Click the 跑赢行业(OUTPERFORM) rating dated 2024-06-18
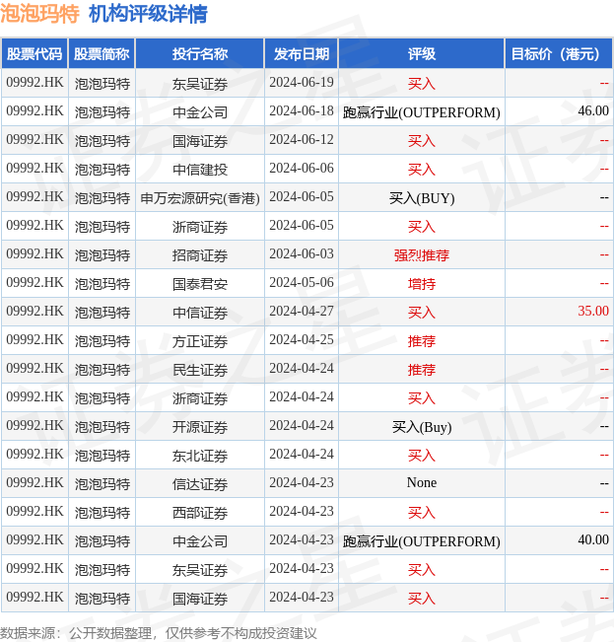Image resolution: width=614 pixels, height=642 pixels. (x=422, y=112)
